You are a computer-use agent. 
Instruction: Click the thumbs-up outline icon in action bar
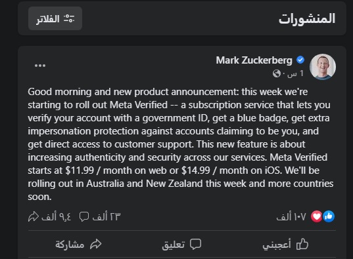coord(302,244)
